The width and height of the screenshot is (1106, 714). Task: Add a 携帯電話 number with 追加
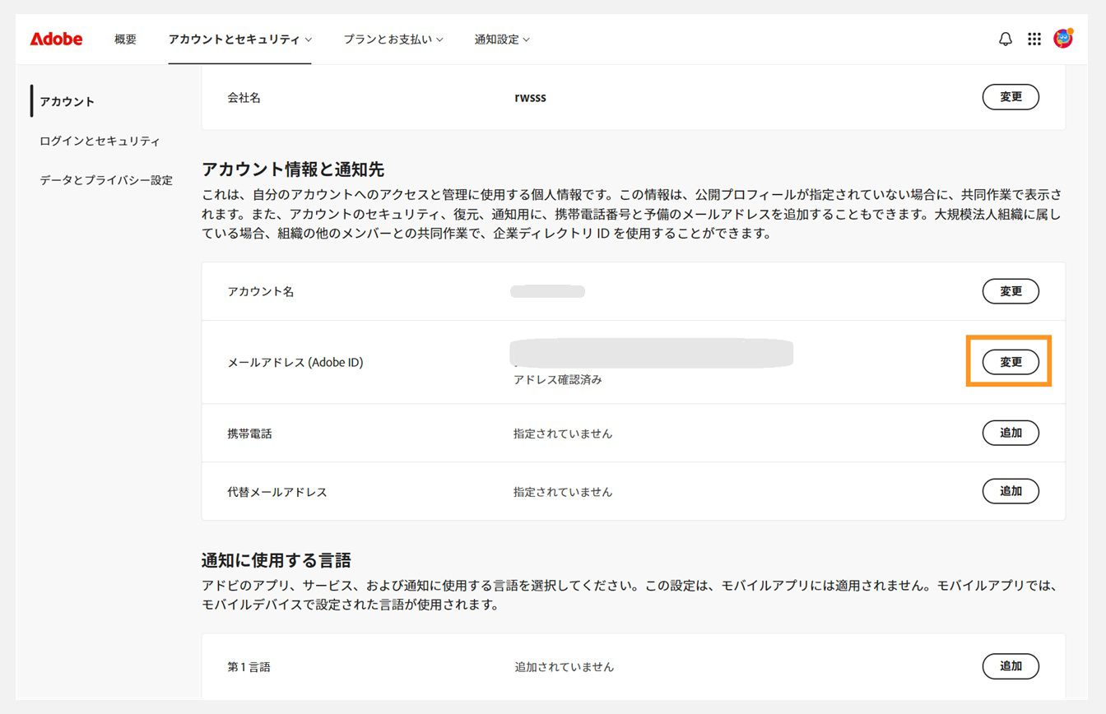click(1011, 433)
